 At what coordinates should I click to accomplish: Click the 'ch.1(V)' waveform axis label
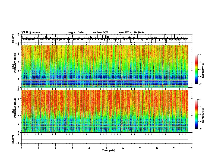(13, 39)
